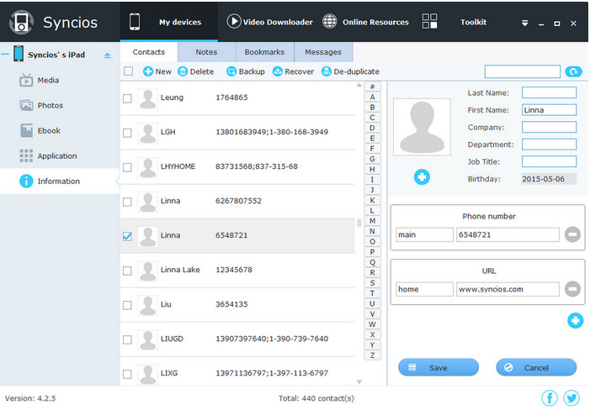Open the My devices menu
This screenshot has width=590, height=410.
point(168,22)
